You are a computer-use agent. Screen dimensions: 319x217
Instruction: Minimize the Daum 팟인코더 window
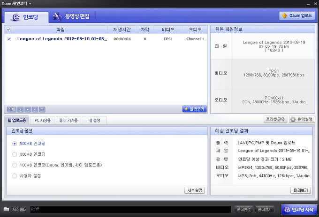click(x=308, y=4)
